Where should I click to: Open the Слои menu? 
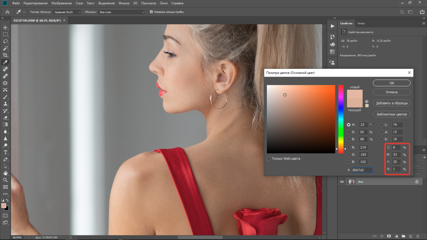[x=79, y=3]
